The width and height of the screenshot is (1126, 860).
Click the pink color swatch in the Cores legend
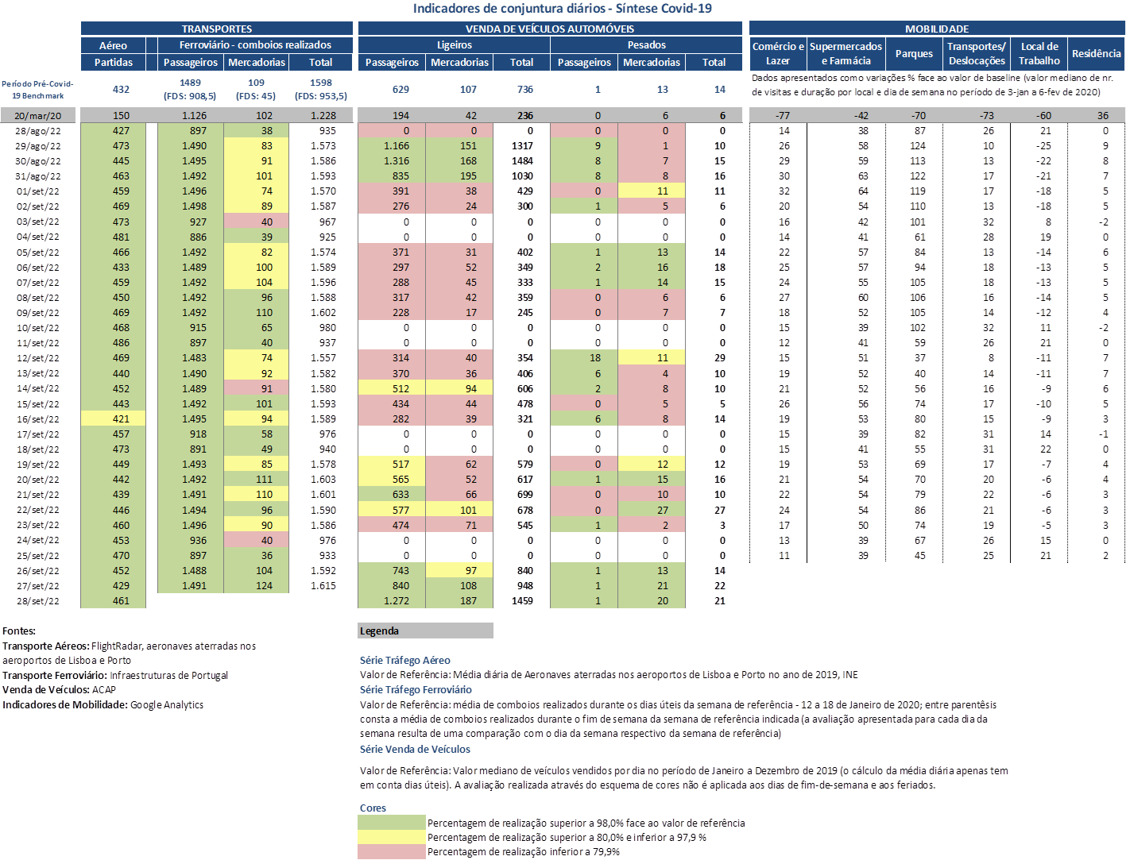coord(392,851)
